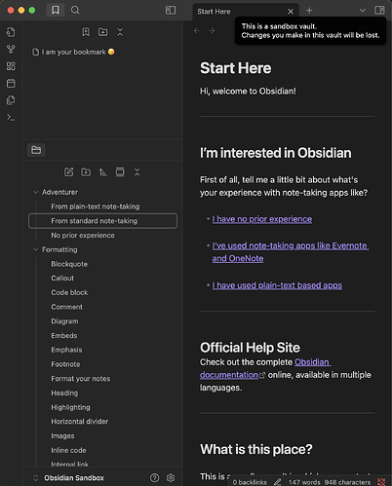Toggle the left sidebar panel

pyautogui.click(x=171, y=10)
